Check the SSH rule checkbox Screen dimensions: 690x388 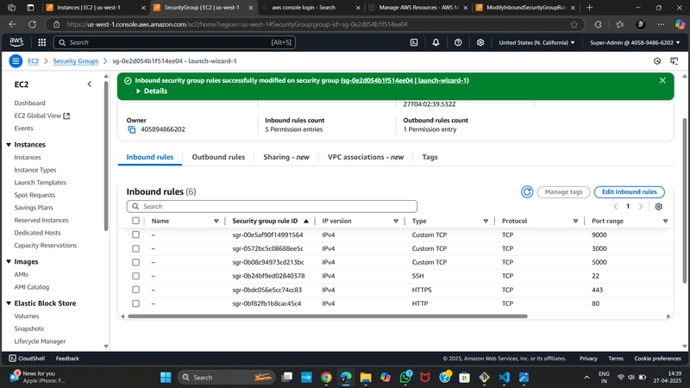pyautogui.click(x=135, y=276)
